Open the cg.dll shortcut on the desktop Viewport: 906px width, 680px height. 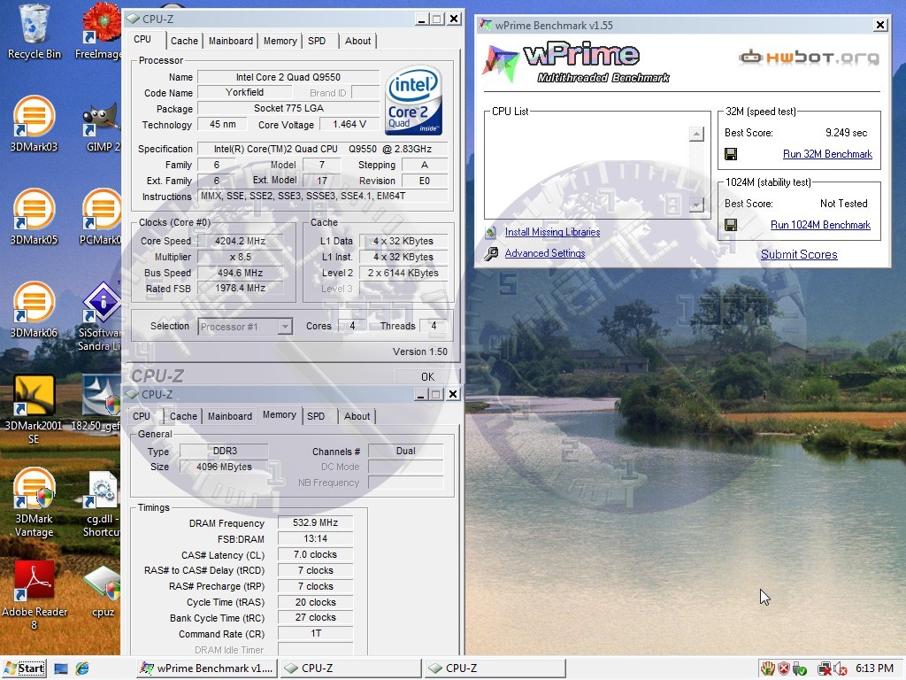pyautogui.click(x=102, y=505)
